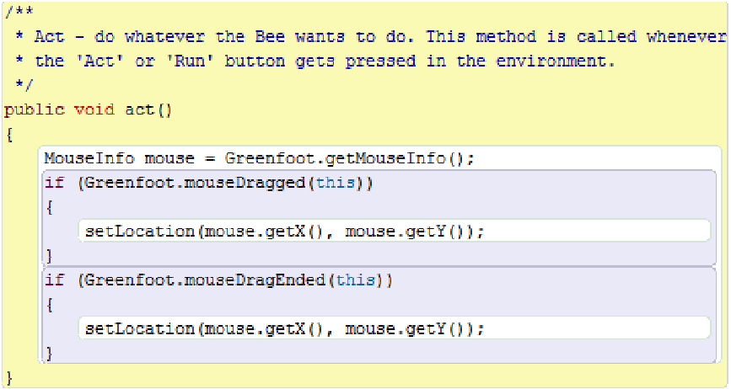Click 'this' keyword in mouseDragEnded condition

(356, 280)
